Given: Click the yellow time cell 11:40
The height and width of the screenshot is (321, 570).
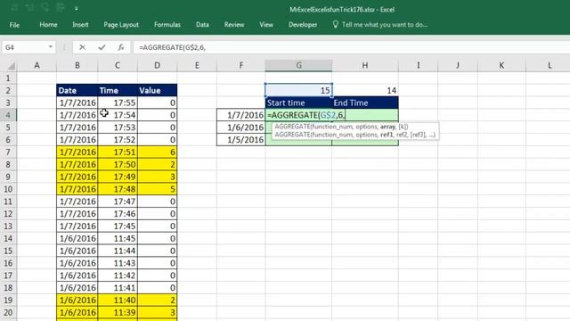Looking at the screenshot, I should pos(118,300).
